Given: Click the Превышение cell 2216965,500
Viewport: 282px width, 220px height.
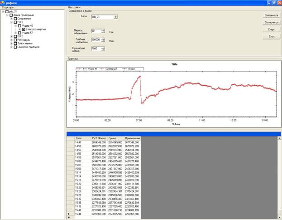Looking at the screenshot, I should coord(132,214).
